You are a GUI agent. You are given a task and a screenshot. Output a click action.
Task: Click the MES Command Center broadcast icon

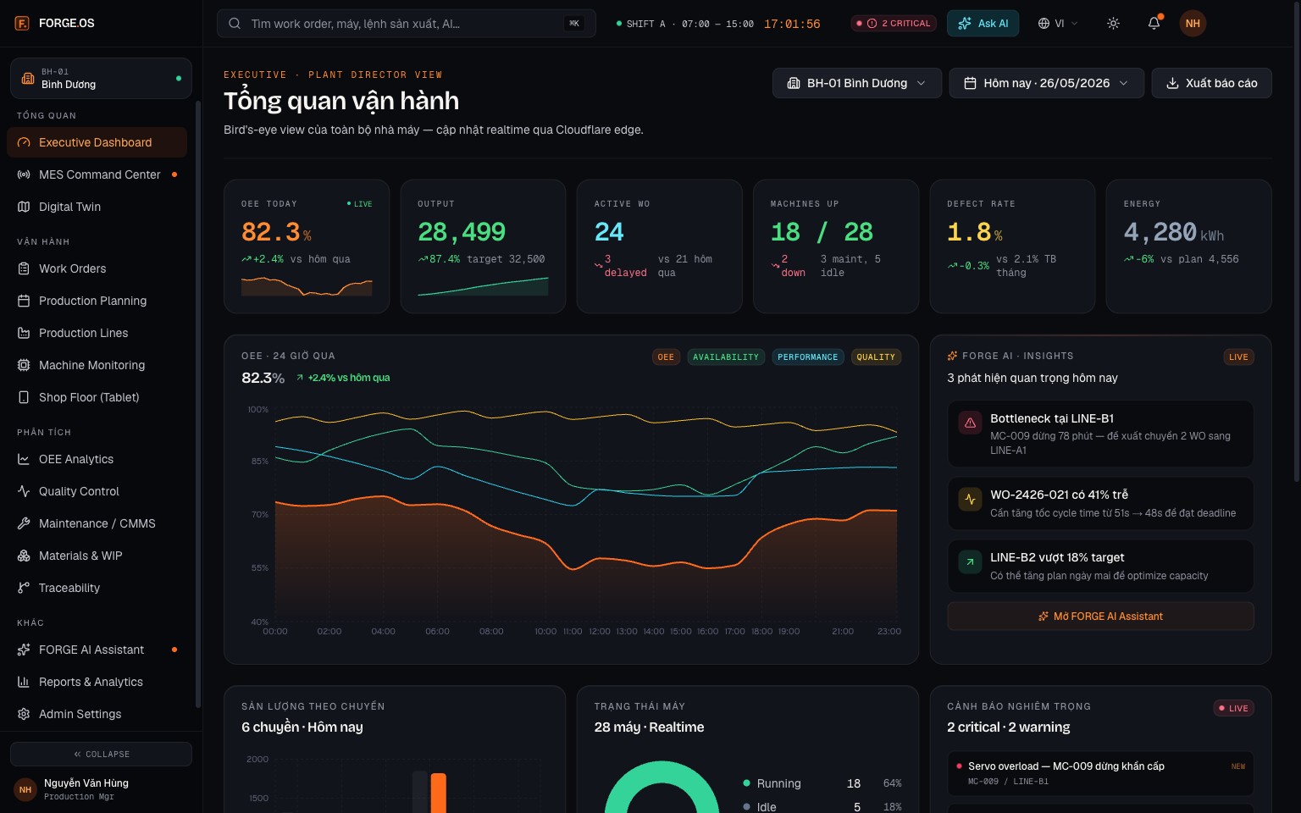(x=24, y=174)
